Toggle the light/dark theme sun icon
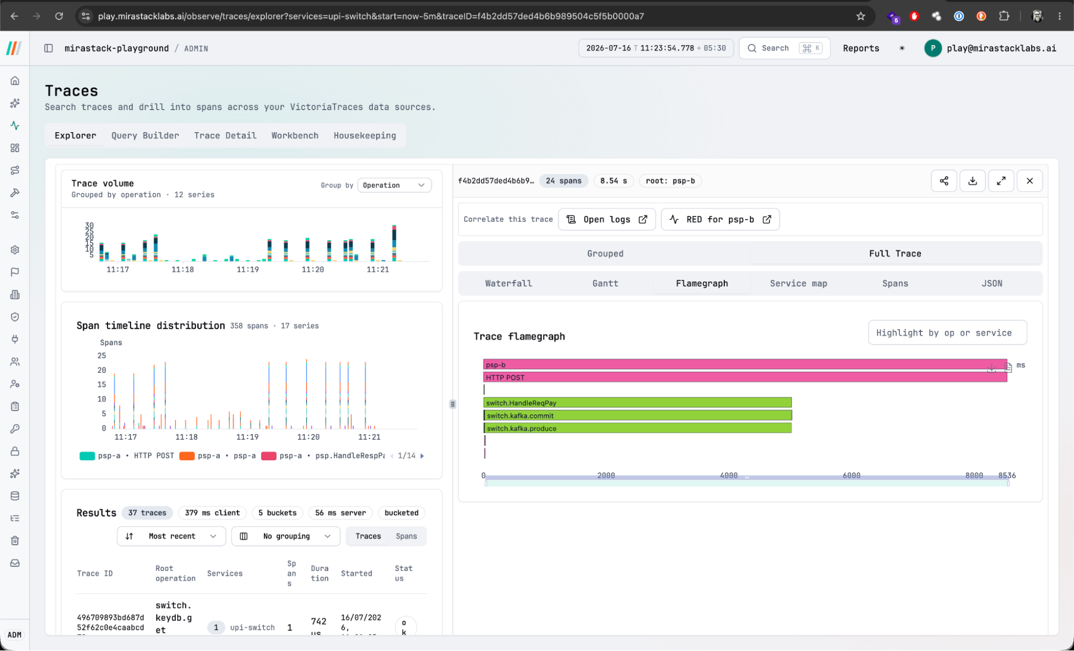This screenshot has width=1074, height=651. tap(902, 48)
